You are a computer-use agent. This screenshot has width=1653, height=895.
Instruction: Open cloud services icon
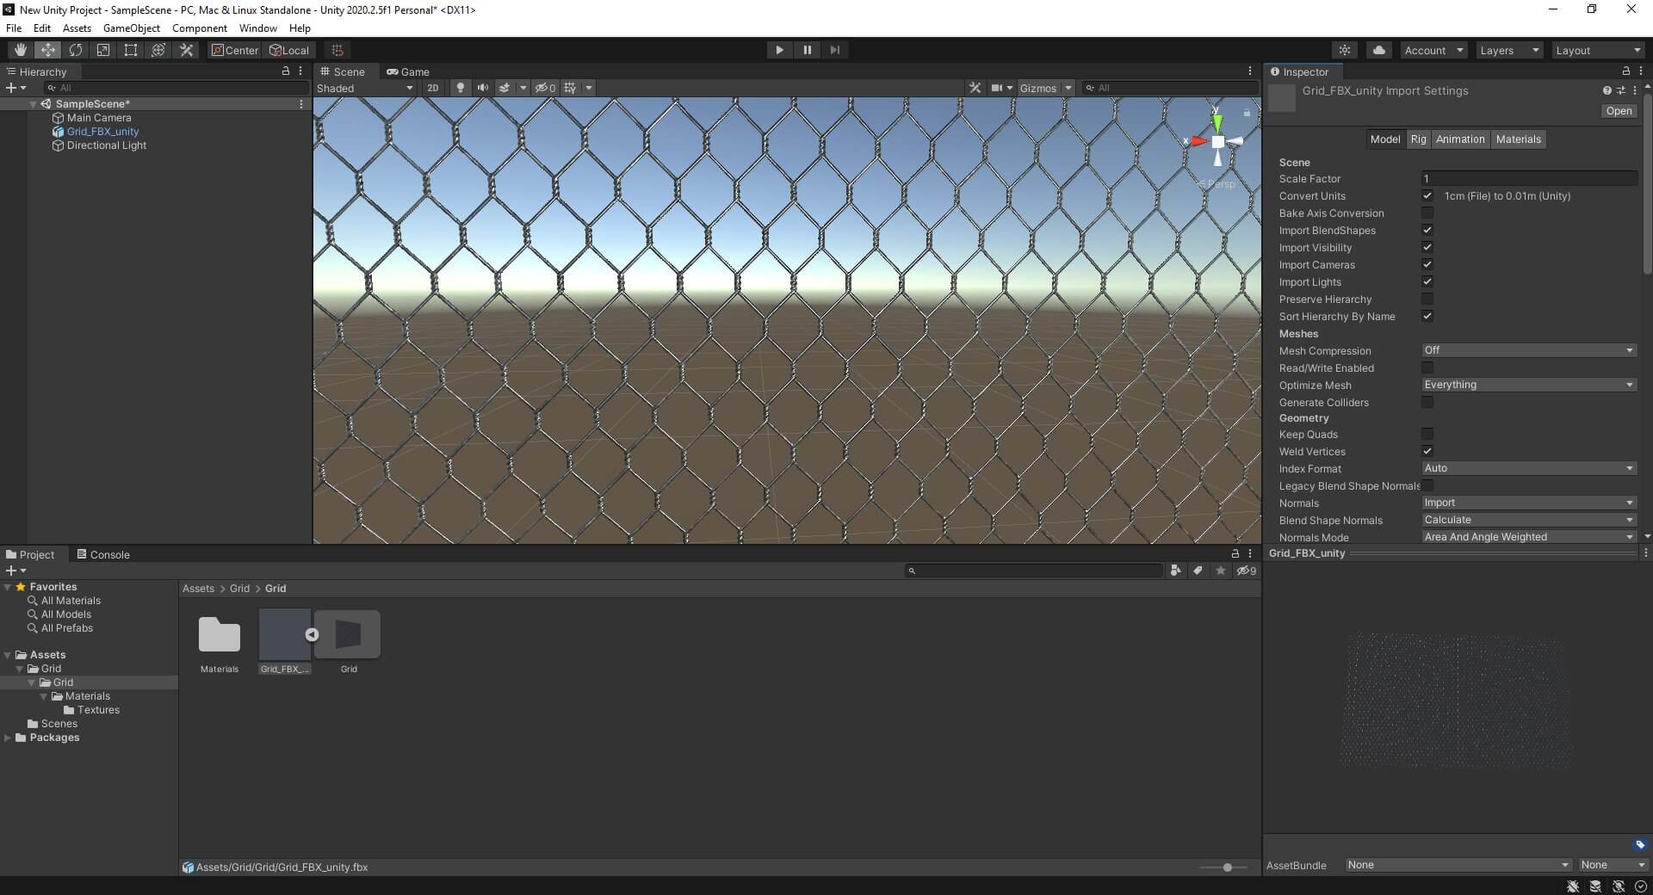[1379, 50]
